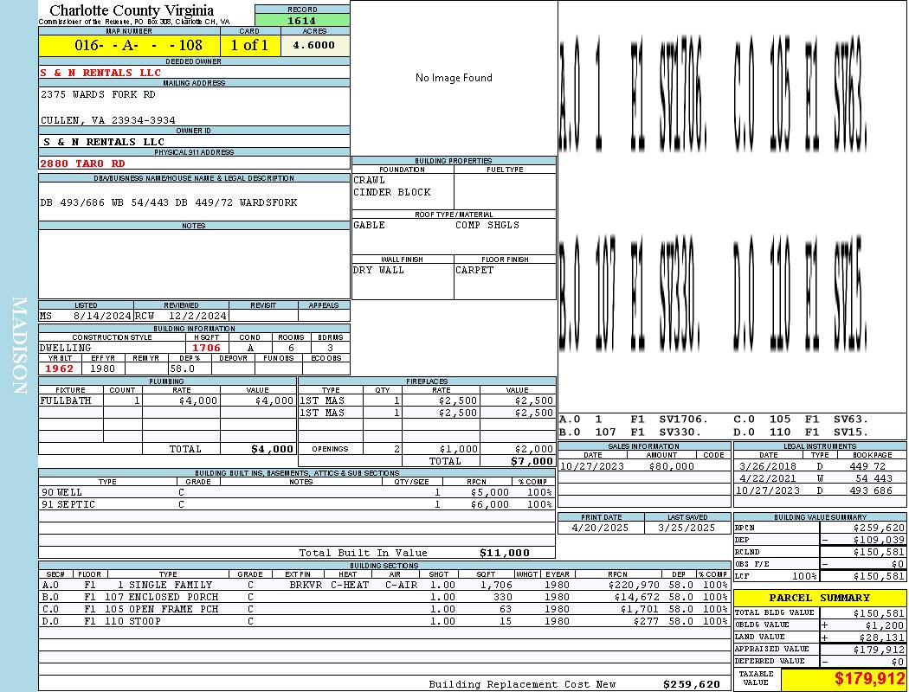Click legal instrument 4/22/2021 row
This screenshot has height=692, width=909.
[x=820, y=478]
